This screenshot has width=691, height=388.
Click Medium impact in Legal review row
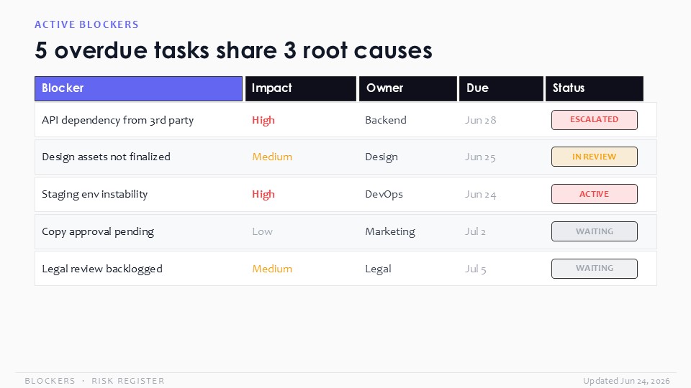[272, 269]
